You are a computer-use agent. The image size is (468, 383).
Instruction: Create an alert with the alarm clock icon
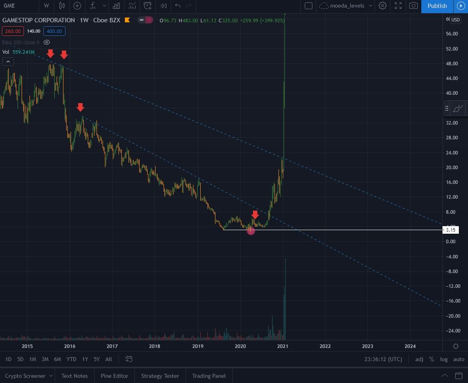(x=148, y=6)
